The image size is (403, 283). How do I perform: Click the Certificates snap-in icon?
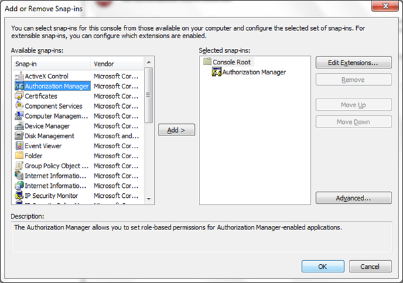pyautogui.click(x=19, y=96)
